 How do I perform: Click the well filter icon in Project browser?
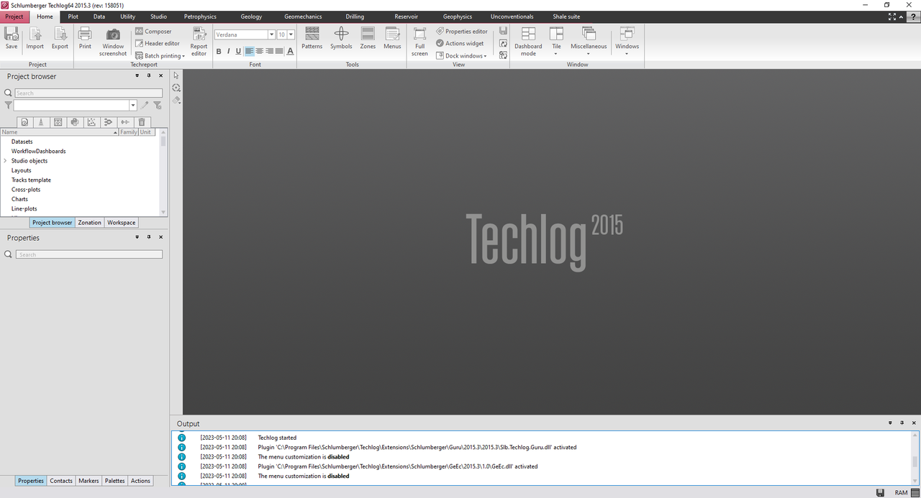(x=41, y=122)
